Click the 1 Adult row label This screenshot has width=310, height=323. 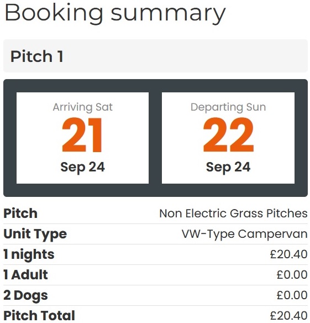tap(26, 275)
